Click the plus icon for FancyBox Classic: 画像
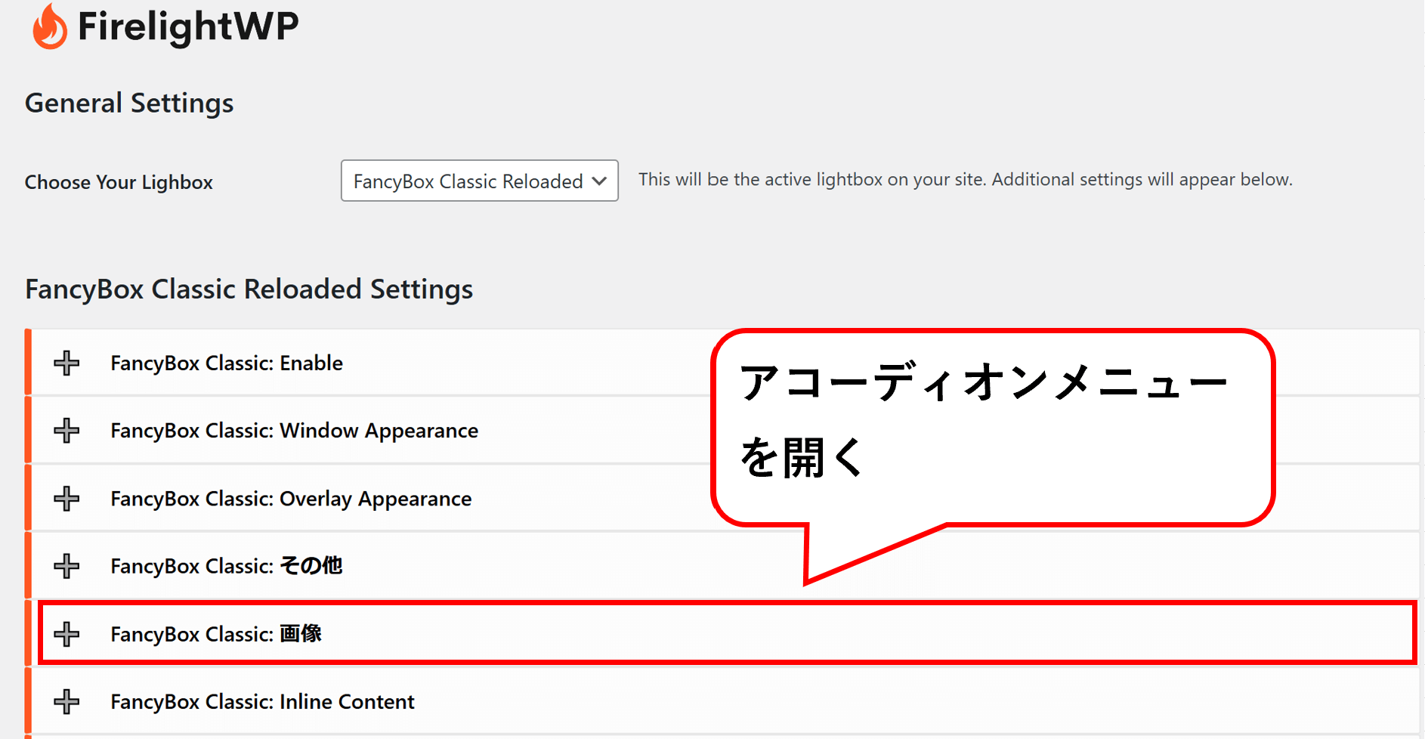 66,634
